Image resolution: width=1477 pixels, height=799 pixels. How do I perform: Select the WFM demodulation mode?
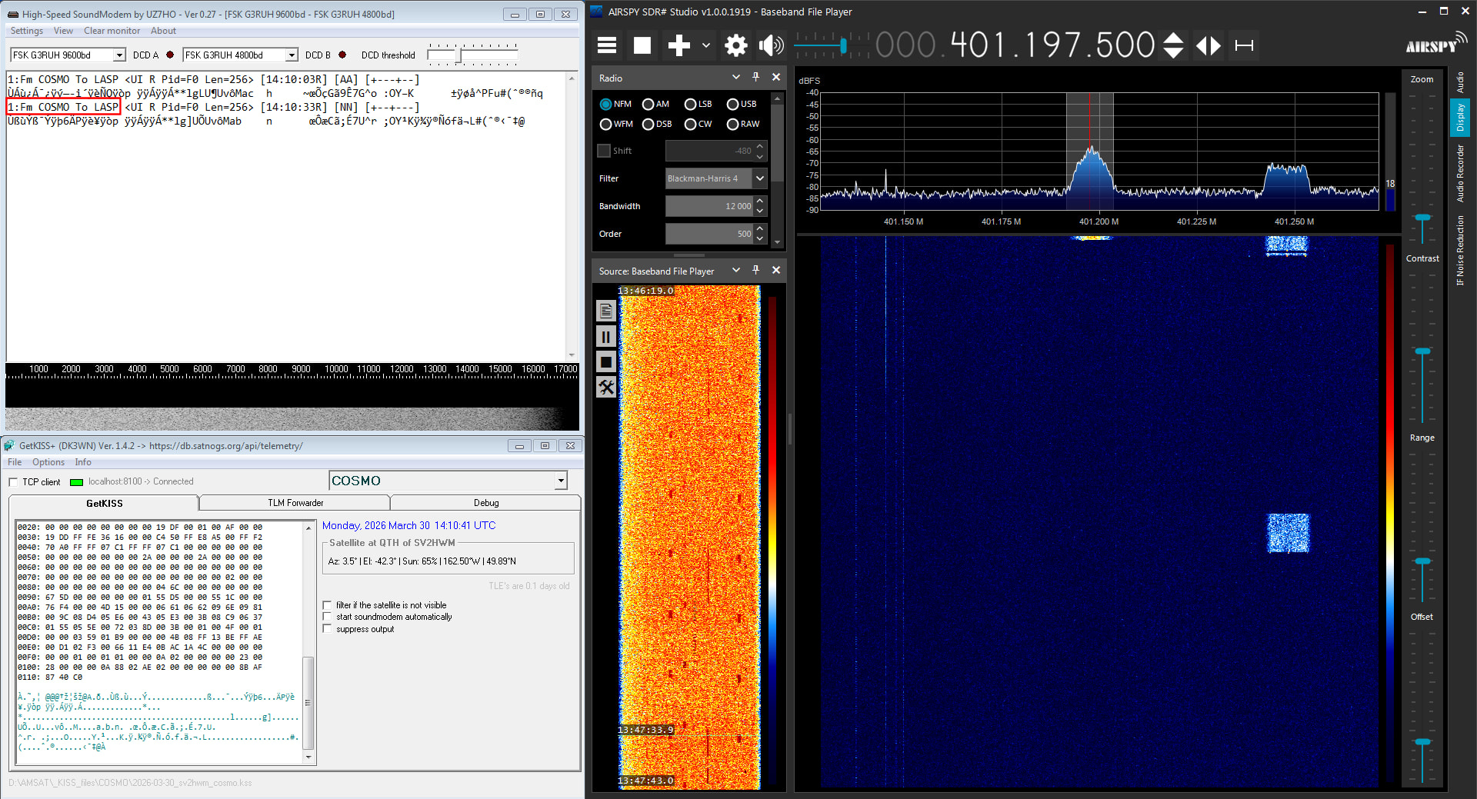[606, 125]
